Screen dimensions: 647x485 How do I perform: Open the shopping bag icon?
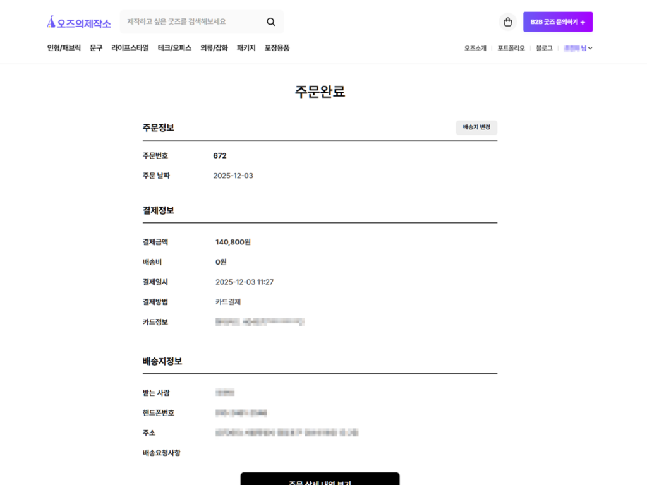point(507,21)
